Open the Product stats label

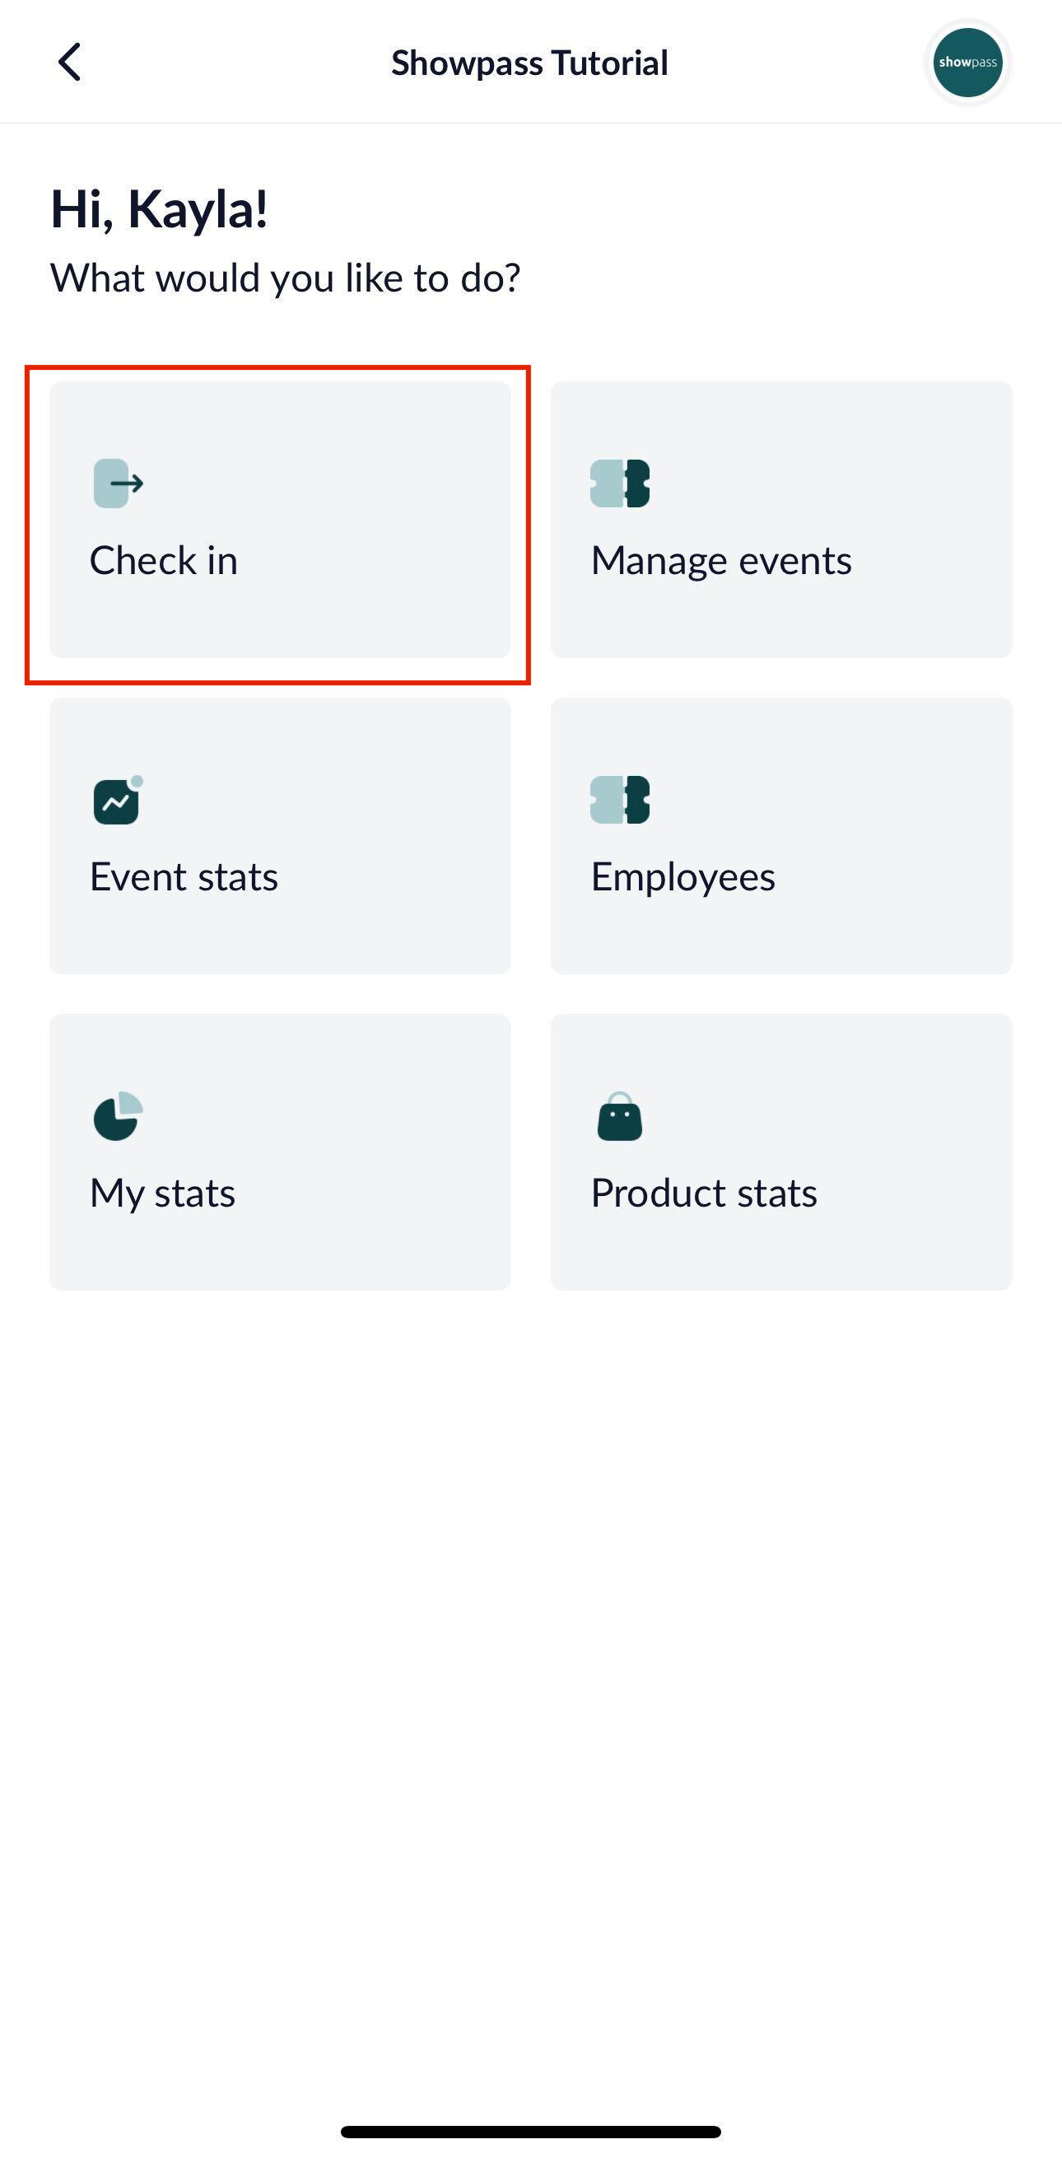point(705,1193)
